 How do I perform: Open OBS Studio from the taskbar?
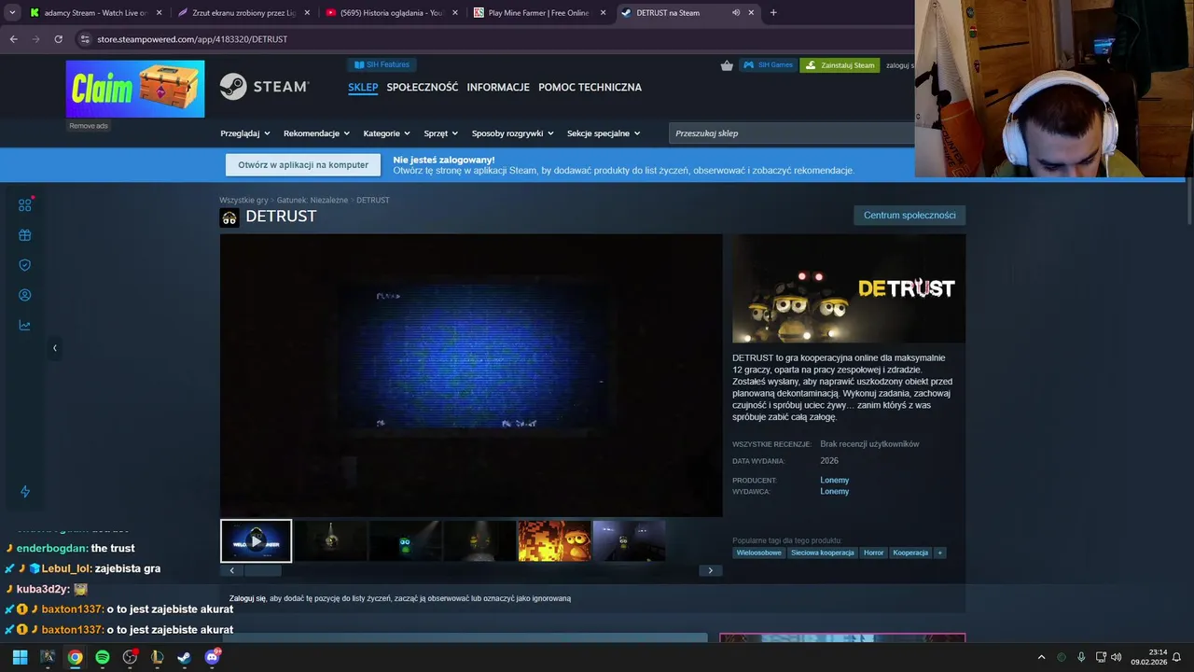click(130, 657)
